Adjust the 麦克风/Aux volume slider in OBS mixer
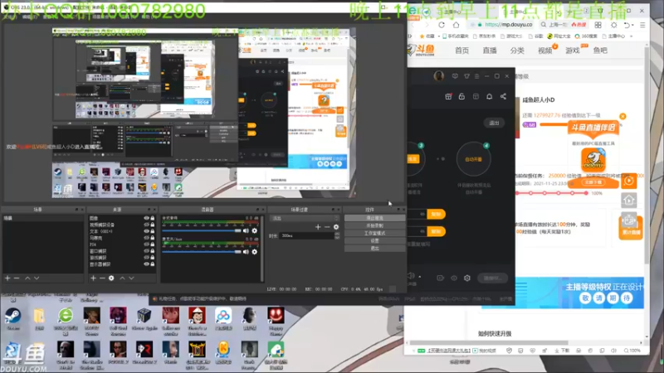 coord(202,252)
